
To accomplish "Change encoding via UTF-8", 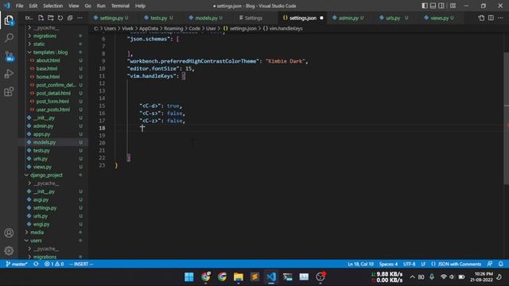I will [410, 264].
